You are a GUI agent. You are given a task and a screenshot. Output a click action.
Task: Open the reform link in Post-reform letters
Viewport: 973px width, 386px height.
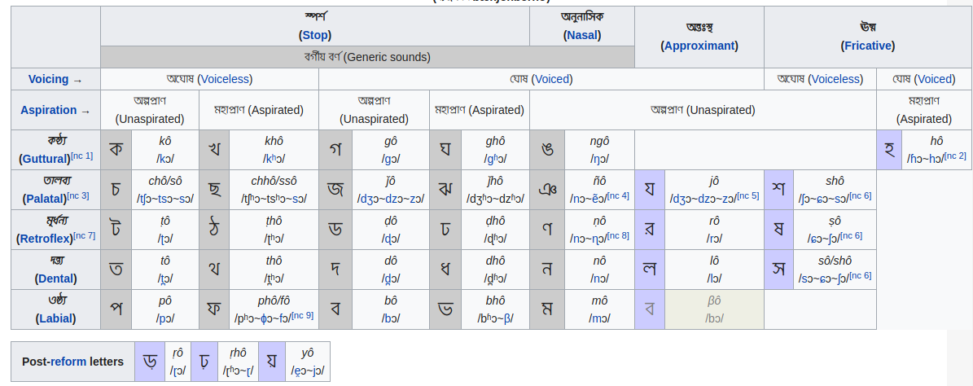point(68,362)
